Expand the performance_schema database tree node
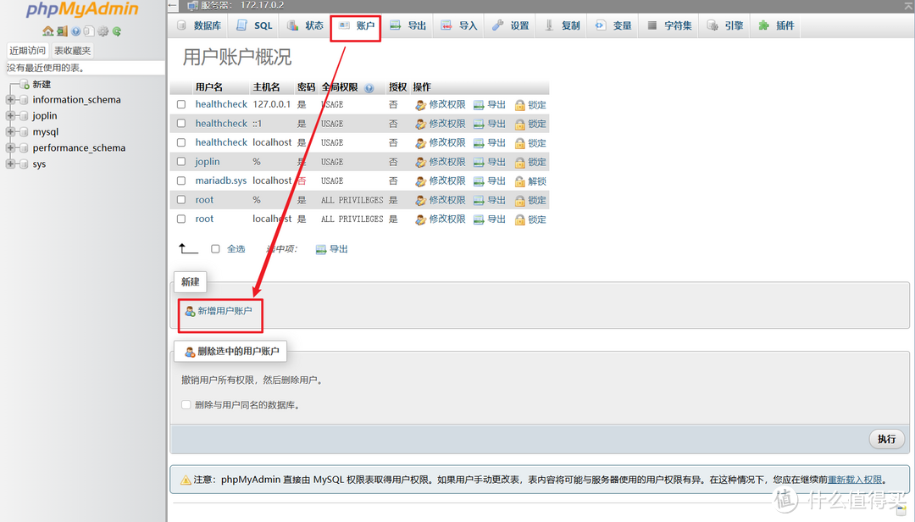The width and height of the screenshot is (915, 522). tap(10, 147)
